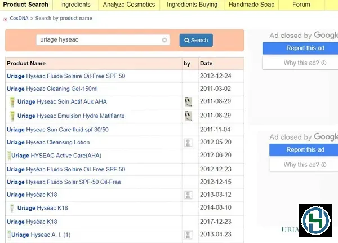
Task: Click the second Why this ad? button
Action: pyautogui.click(x=304, y=165)
